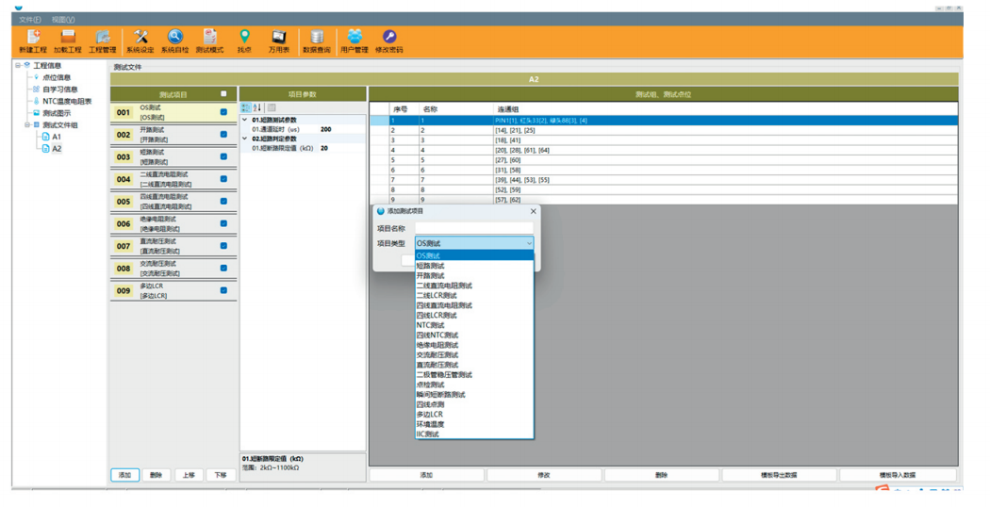Screen dimensions: 990x507
Task: Click the 上移 button
Action: click(x=188, y=475)
